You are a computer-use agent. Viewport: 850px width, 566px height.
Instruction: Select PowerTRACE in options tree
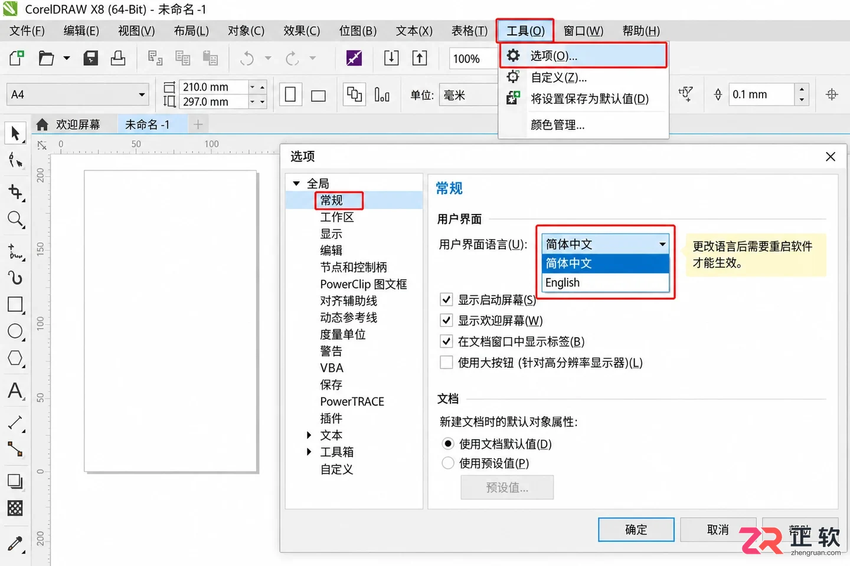click(x=352, y=402)
